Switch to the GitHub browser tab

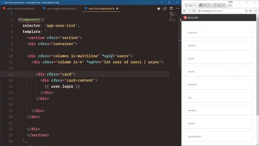[205, 5]
